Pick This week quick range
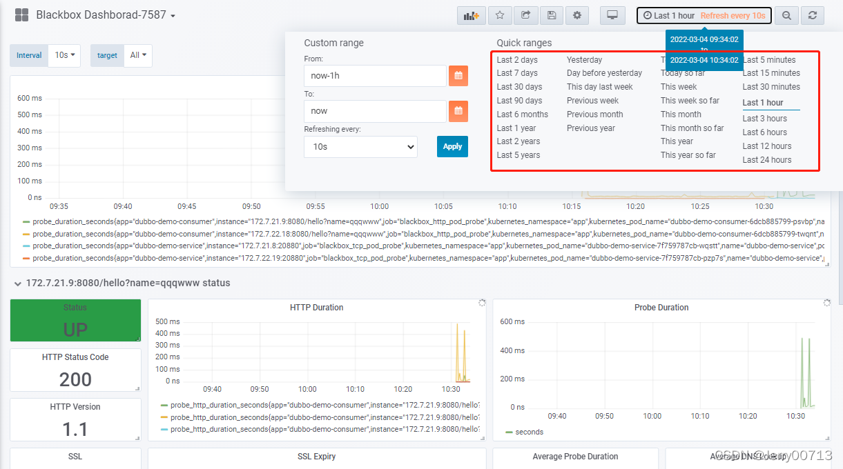 (679, 87)
